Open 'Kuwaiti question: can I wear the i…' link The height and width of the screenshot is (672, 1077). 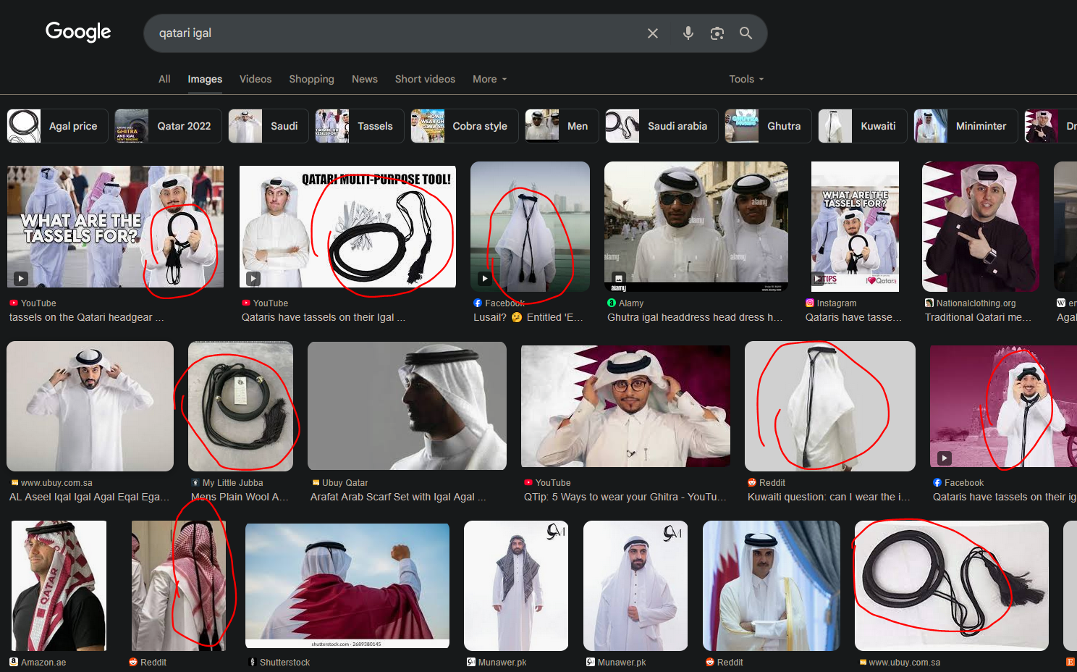829,497
